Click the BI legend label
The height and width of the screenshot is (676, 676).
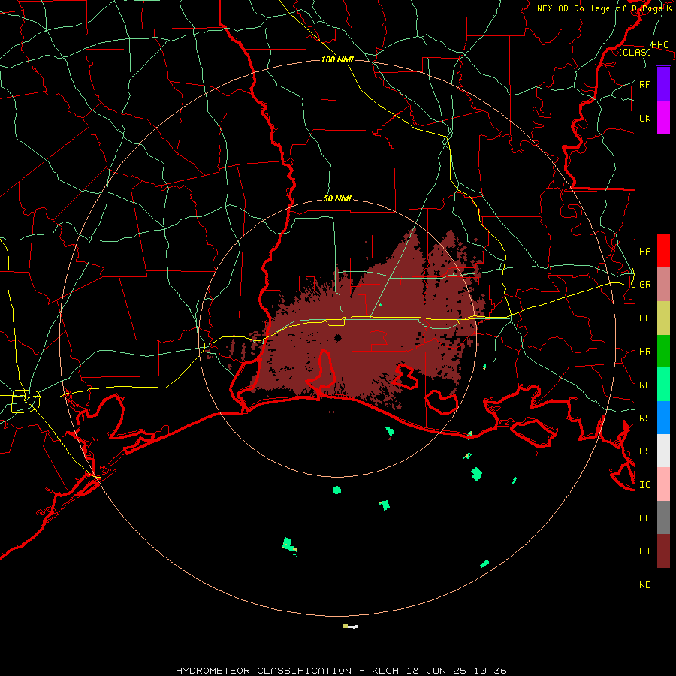click(644, 551)
